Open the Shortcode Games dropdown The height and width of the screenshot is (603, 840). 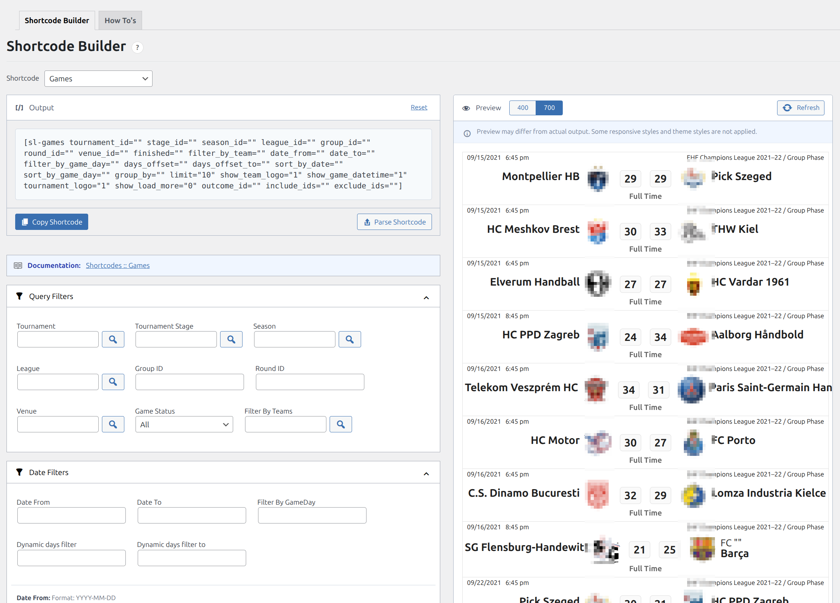pos(98,78)
